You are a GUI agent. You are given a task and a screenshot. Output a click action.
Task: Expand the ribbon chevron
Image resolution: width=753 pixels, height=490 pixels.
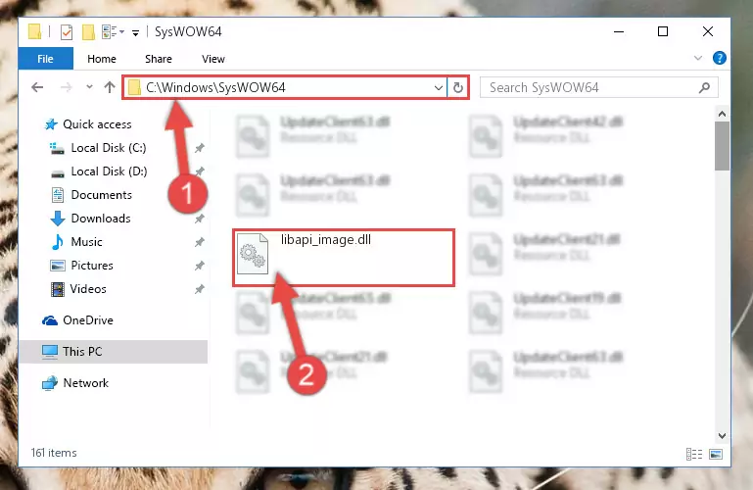pyautogui.click(x=698, y=58)
